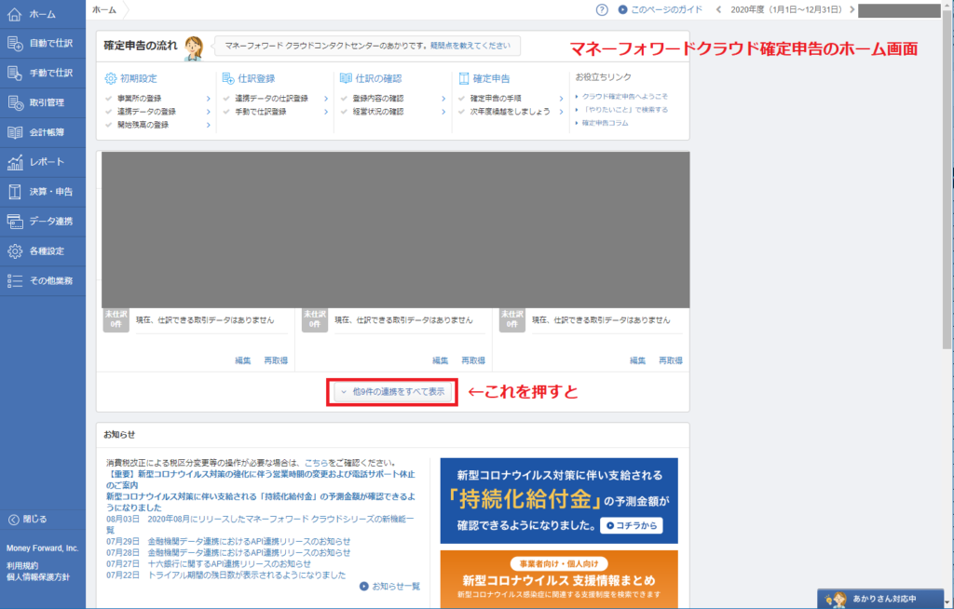Click the 持続化給付金 blue banner

(559, 501)
